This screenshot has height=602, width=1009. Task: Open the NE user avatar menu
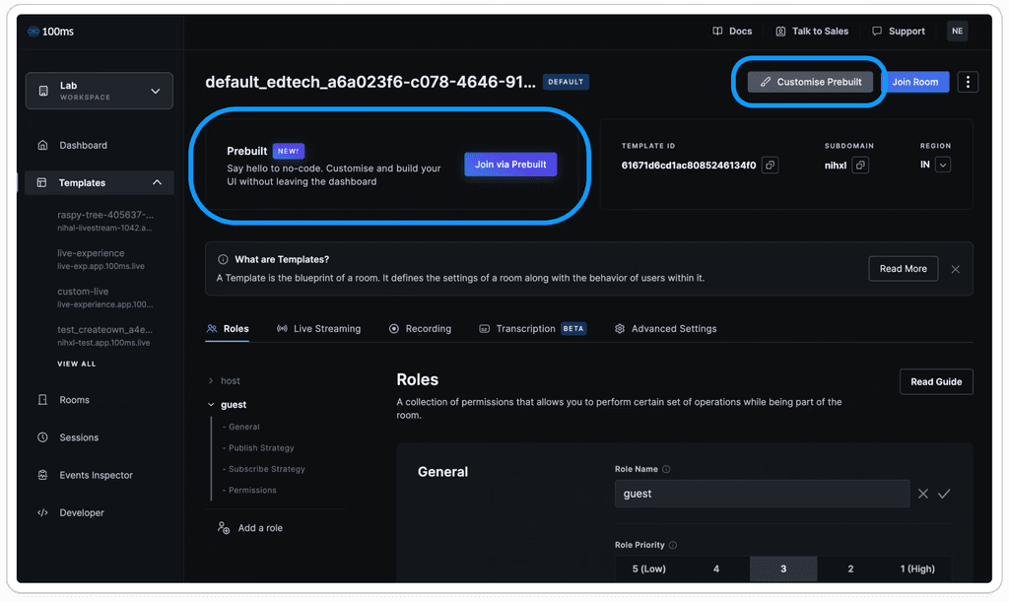(957, 31)
